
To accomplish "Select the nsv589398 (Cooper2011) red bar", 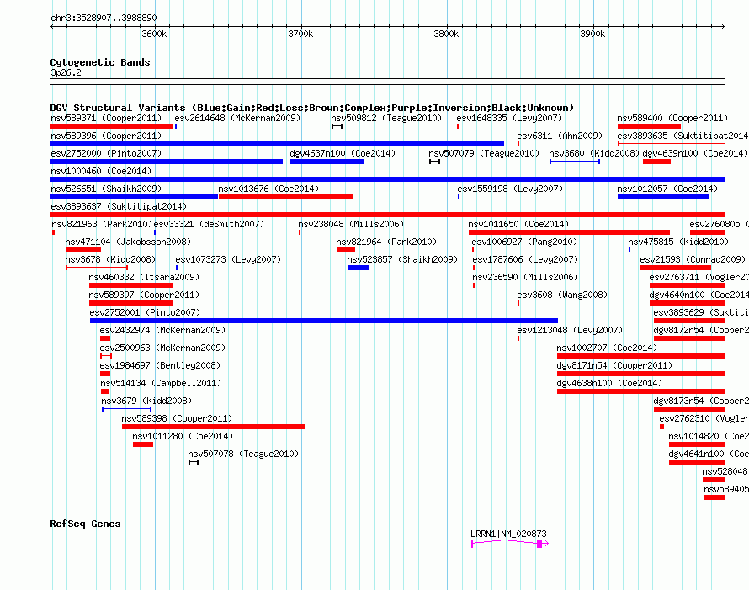I will pyautogui.click(x=214, y=427).
